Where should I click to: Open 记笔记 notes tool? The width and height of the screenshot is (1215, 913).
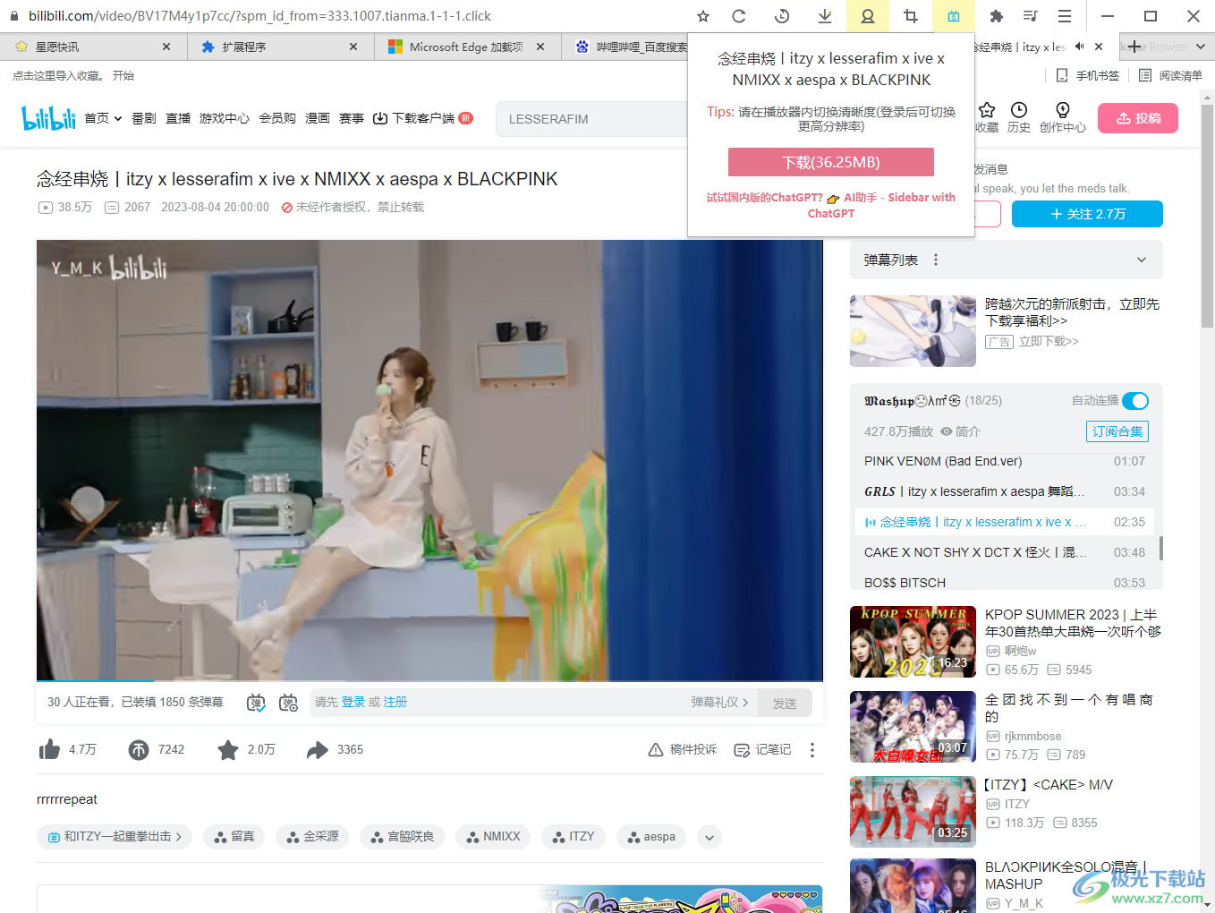coord(762,750)
